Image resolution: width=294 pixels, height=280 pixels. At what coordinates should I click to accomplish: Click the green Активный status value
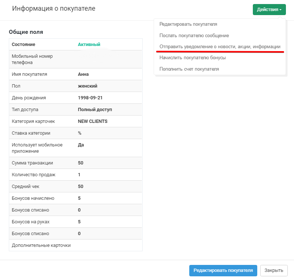(89, 45)
